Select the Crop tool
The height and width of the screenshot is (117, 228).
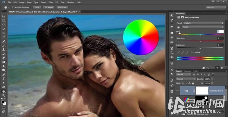[4, 33]
